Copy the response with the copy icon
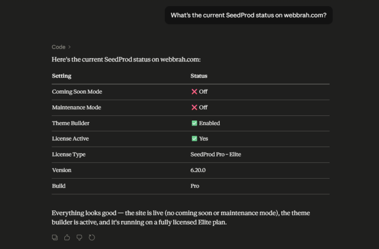 tap(55, 238)
